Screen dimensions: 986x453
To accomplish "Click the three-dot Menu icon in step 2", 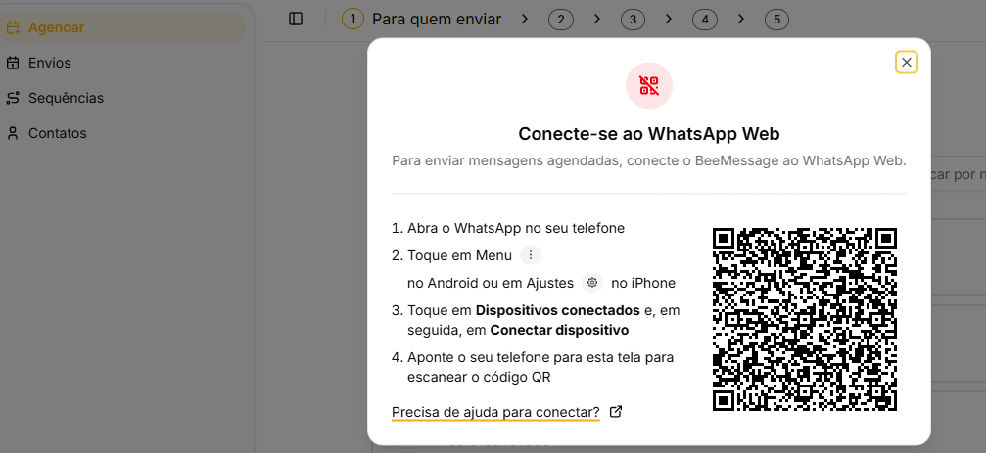I will click(x=531, y=255).
